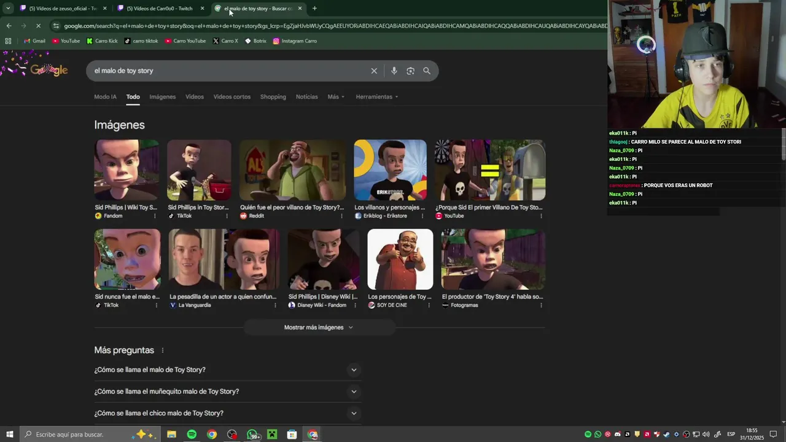This screenshot has width=786, height=442.
Task: Open the Herramientas dropdown
Action: (377, 97)
